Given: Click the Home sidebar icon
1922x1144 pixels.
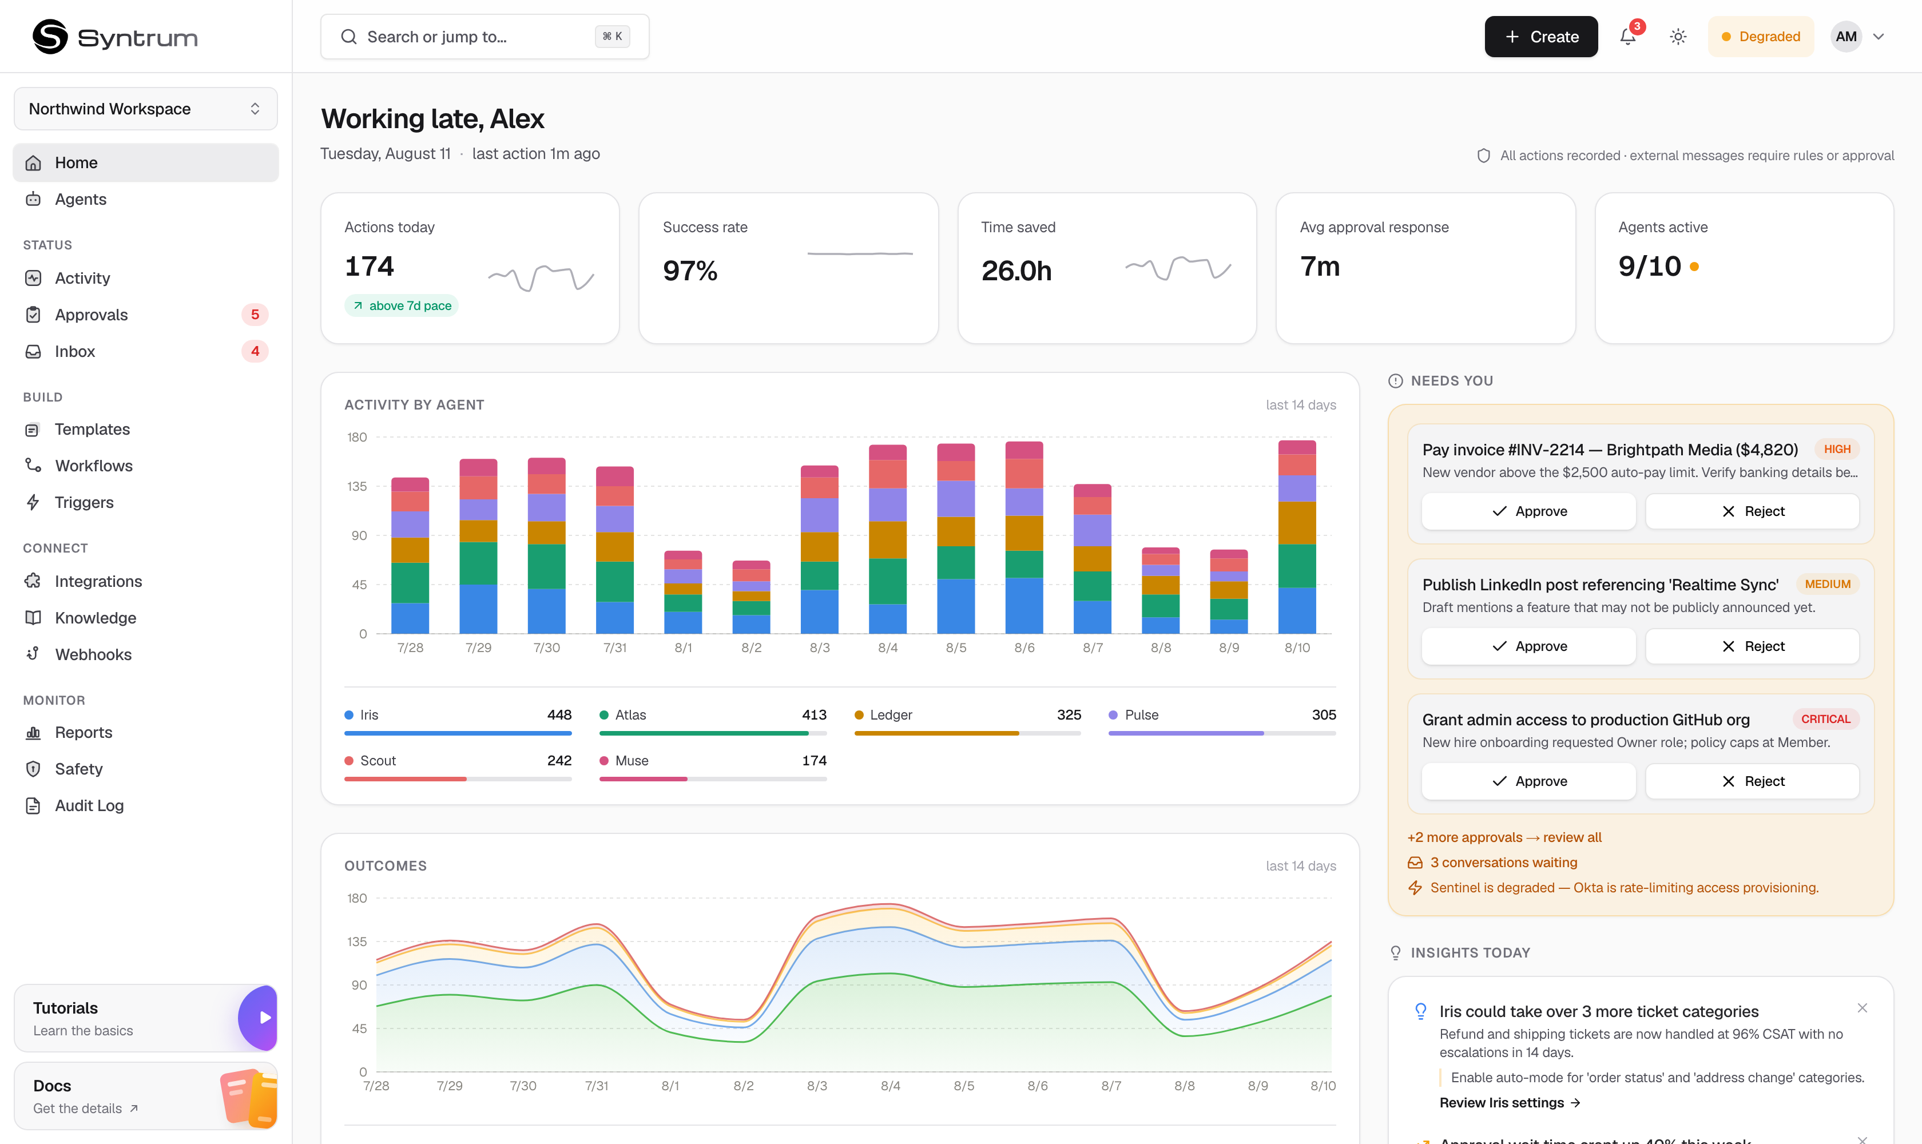Looking at the screenshot, I should 33,162.
